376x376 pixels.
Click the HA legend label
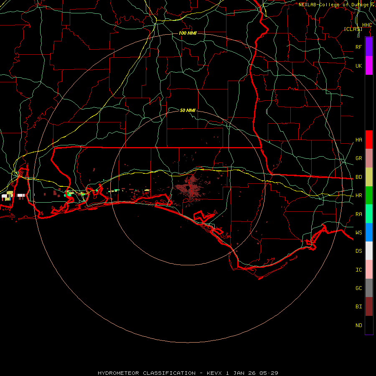tap(358, 140)
